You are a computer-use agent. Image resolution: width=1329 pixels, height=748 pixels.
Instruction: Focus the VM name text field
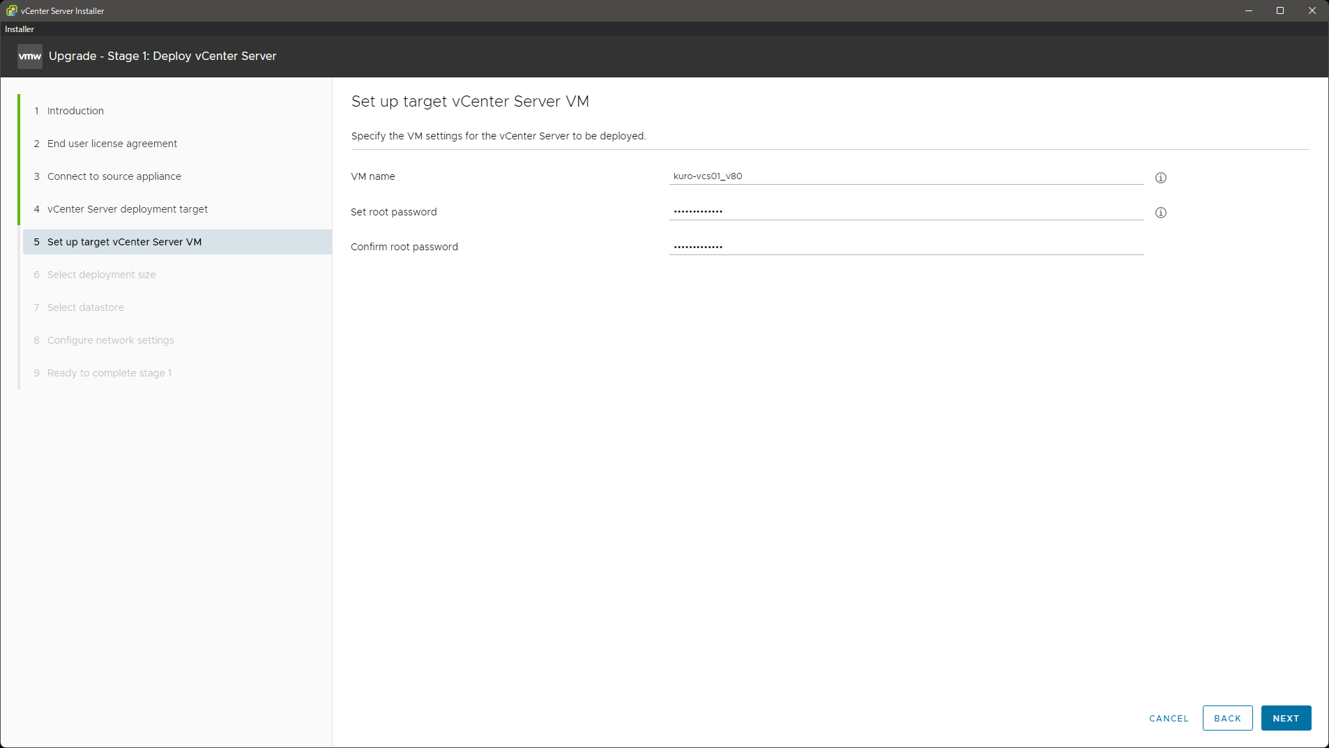pyautogui.click(x=905, y=176)
